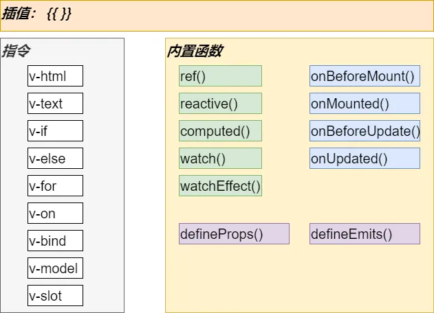The height and width of the screenshot is (313, 434).
Task: Select the reactive() function box
Action: click(x=220, y=104)
